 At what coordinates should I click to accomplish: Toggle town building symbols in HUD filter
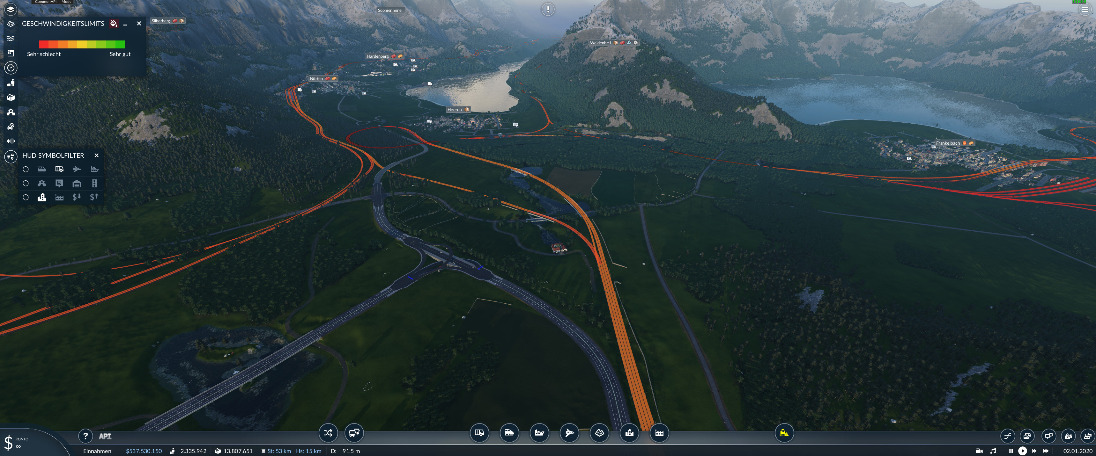[x=42, y=197]
